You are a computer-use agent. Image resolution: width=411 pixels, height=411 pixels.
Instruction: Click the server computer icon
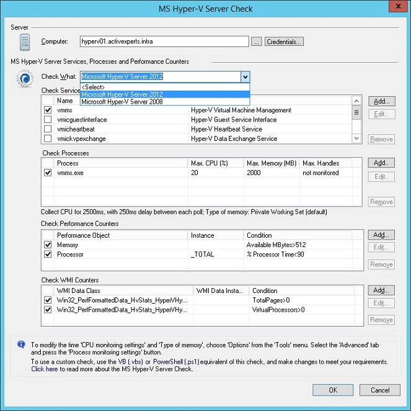(25, 42)
